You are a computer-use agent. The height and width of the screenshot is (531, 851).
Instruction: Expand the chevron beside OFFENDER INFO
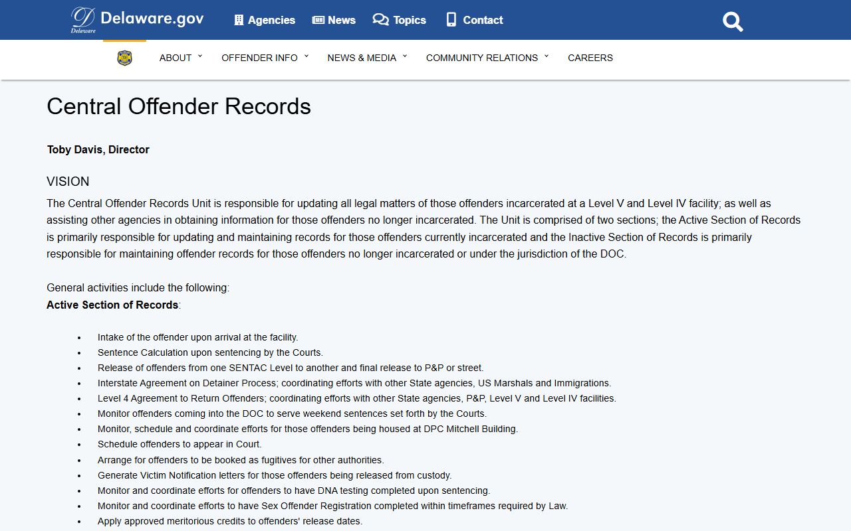[x=306, y=56]
